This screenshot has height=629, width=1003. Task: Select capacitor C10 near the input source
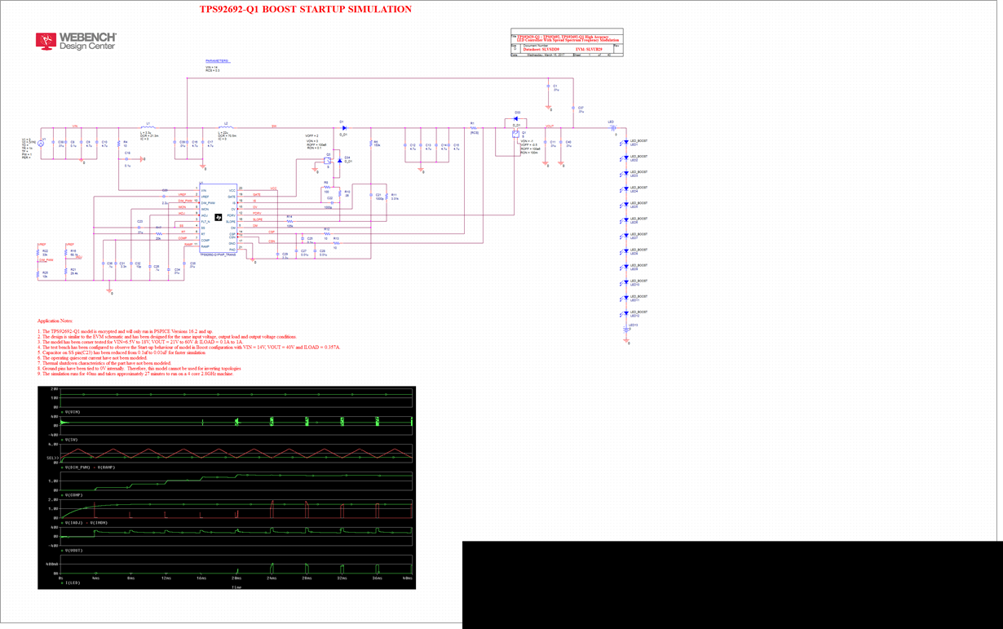click(x=98, y=144)
